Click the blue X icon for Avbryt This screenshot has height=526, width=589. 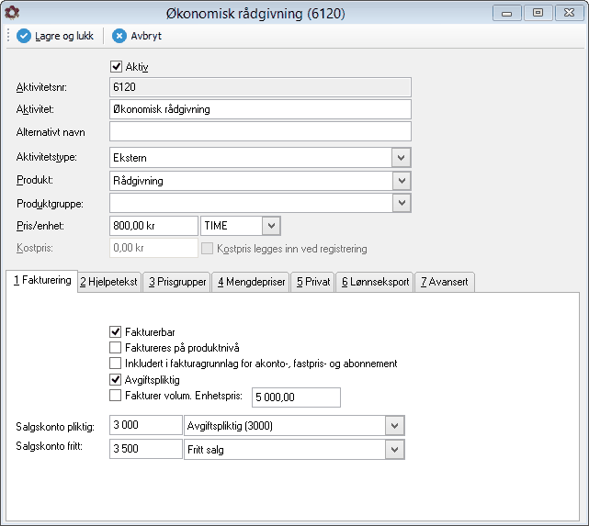119,36
